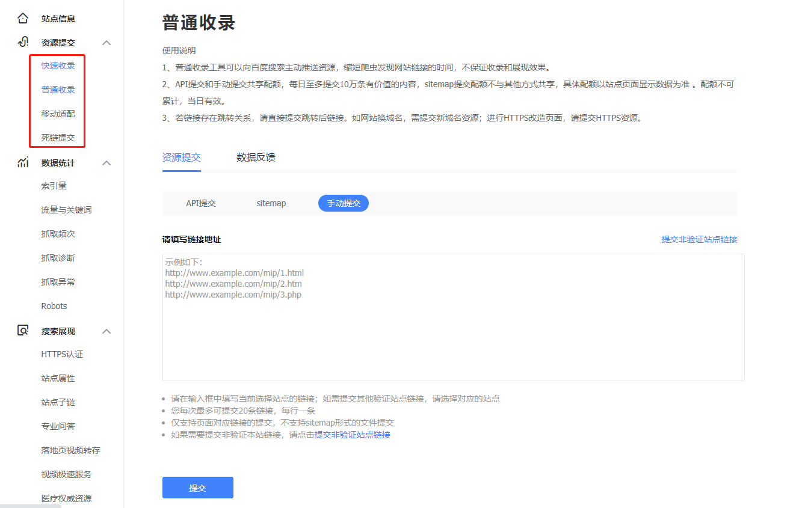Click the link icon next to 资源提交

click(x=22, y=42)
